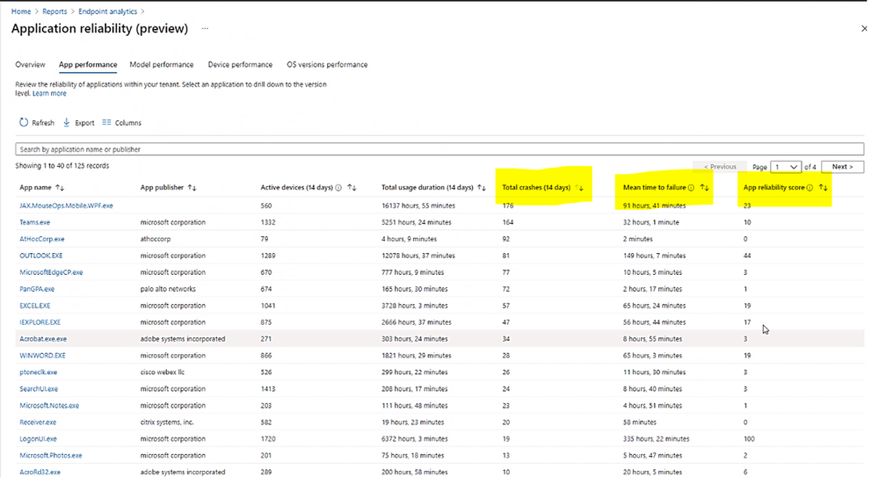This screenshot has height=491, width=878.
Task: Sort by Total usage duration arrows
Action: coord(482,188)
